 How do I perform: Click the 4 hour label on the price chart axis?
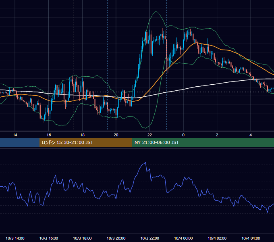click(x=251, y=135)
